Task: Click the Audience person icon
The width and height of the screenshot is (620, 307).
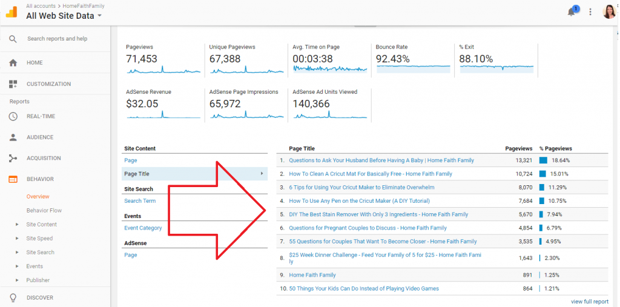Action: point(13,137)
